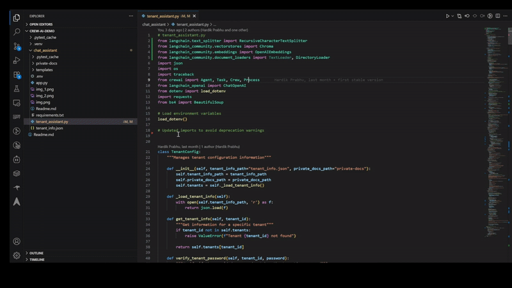Run the Python file with play button
This screenshot has height=288, width=512.
[x=447, y=16]
